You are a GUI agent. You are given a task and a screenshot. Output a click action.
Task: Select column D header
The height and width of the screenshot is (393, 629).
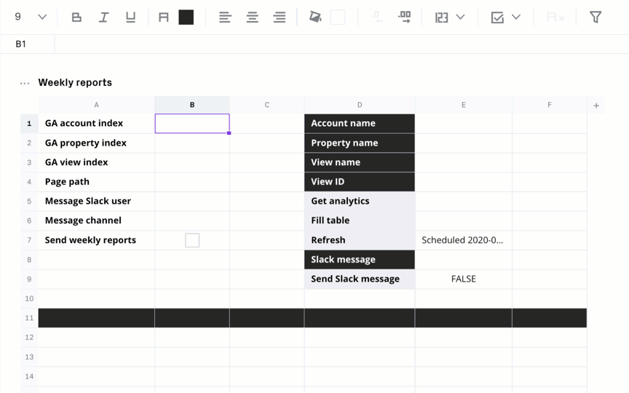tap(360, 105)
